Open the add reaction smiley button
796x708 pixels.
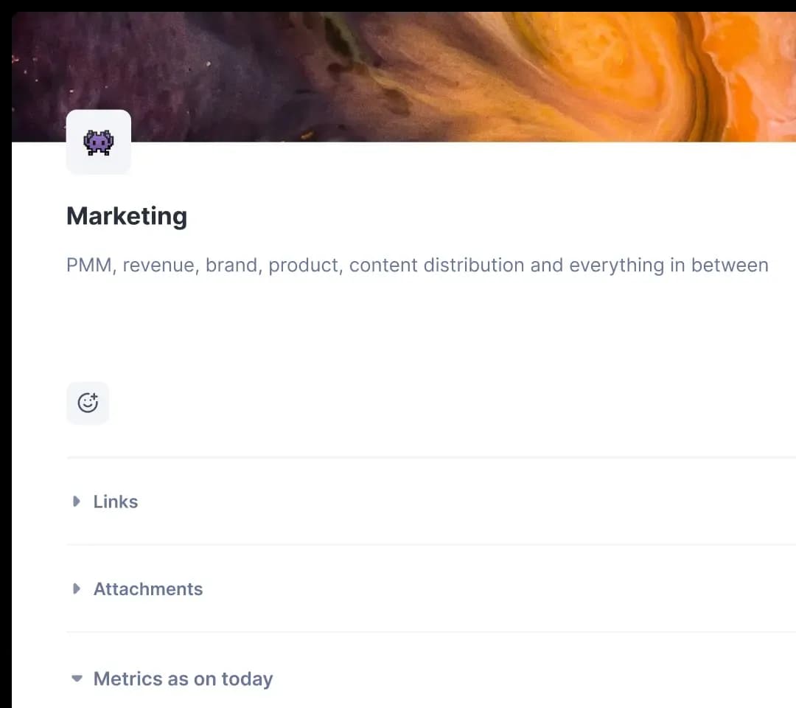(88, 403)
